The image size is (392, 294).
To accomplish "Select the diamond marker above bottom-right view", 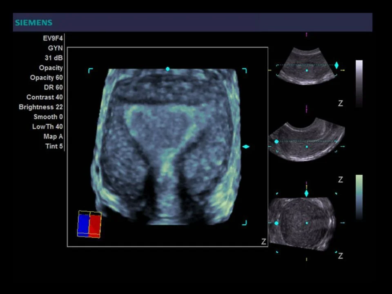I will tap(307, 193).
